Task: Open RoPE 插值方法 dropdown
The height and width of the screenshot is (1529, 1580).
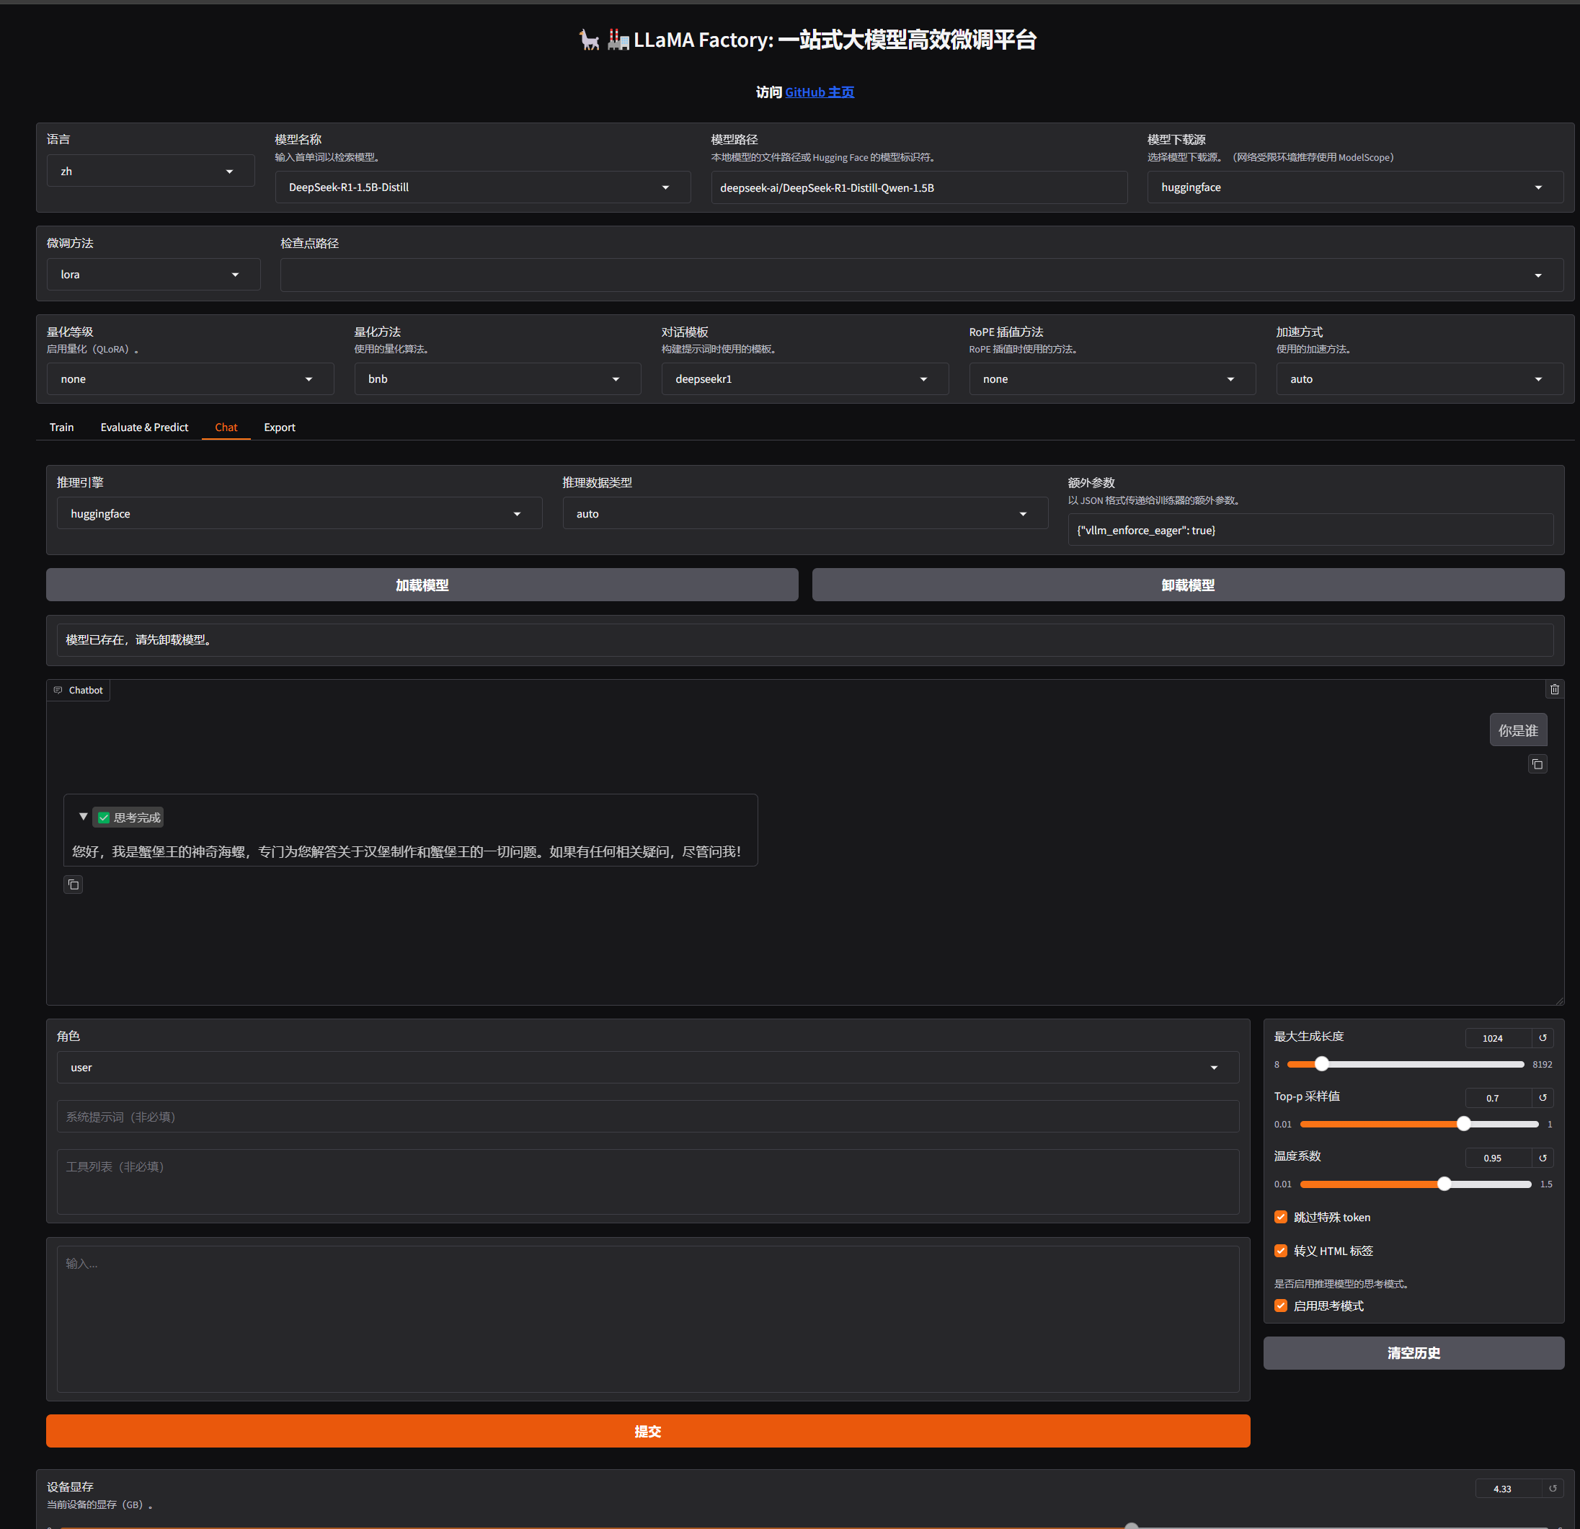Action: click(x=1111, y=378)
